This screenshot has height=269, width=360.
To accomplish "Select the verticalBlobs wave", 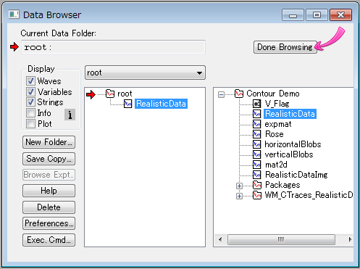I will [289, 154].
